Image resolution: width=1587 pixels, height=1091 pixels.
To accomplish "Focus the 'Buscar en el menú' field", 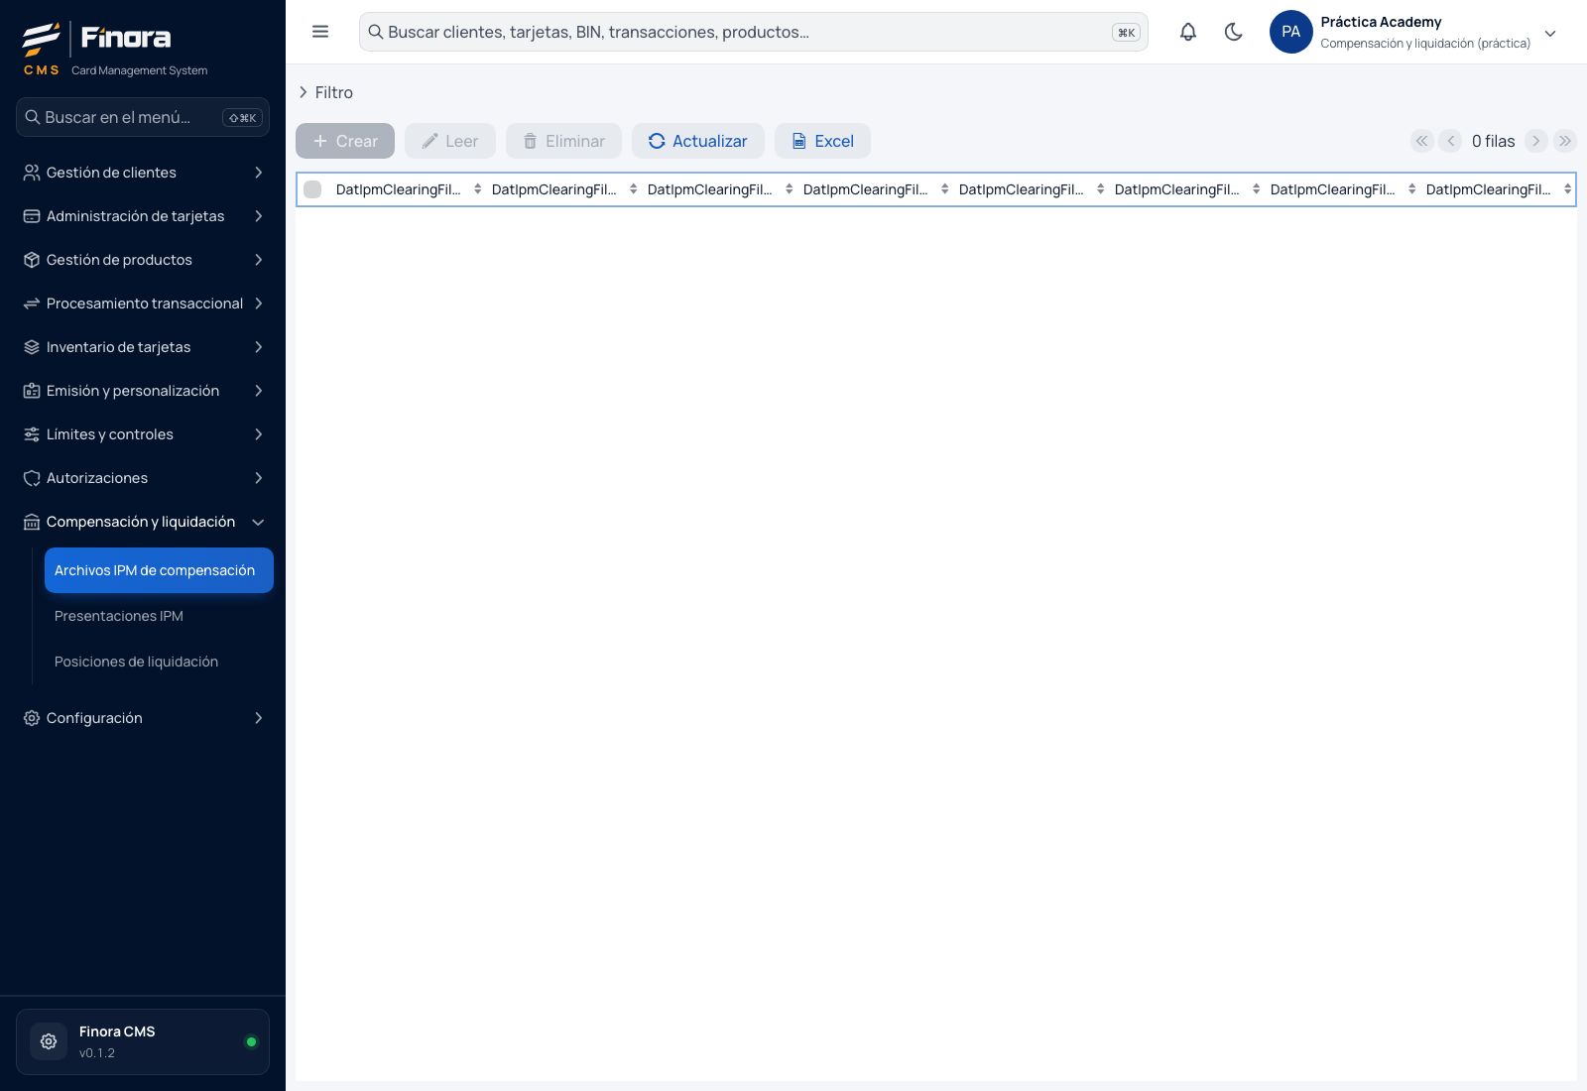I will (x=143, y=117).
